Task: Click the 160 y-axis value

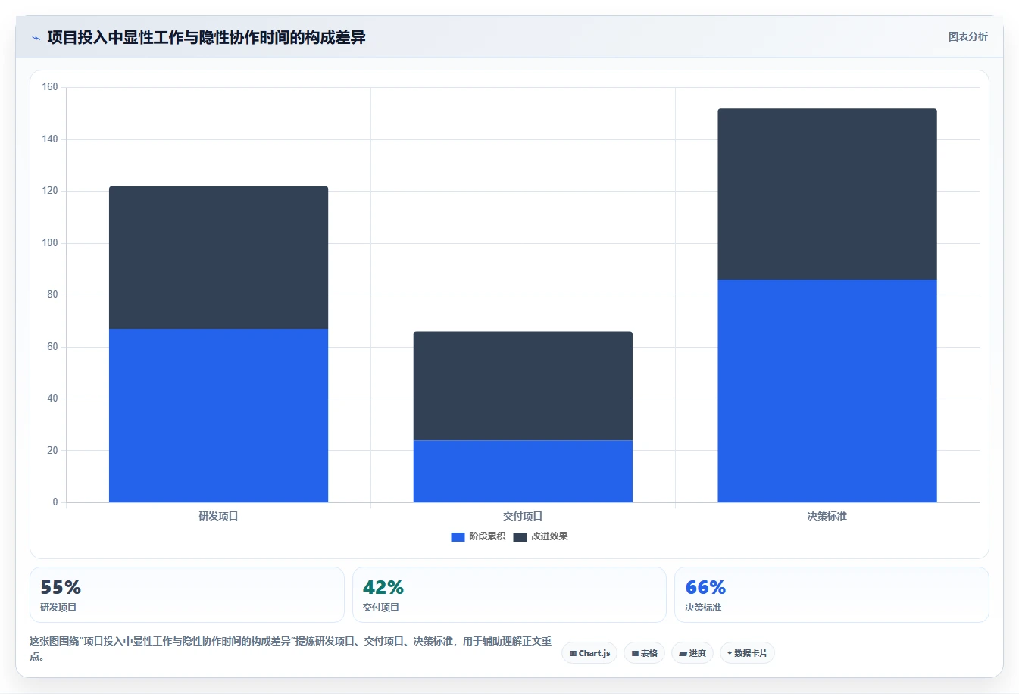Action: click(50, 87)
